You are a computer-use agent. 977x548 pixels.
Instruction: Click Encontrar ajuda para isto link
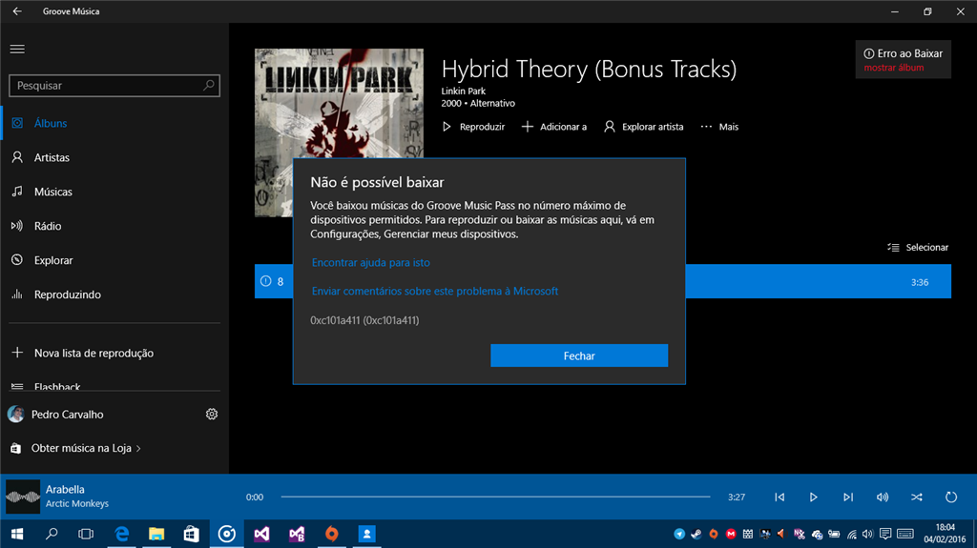click(371, 263)
